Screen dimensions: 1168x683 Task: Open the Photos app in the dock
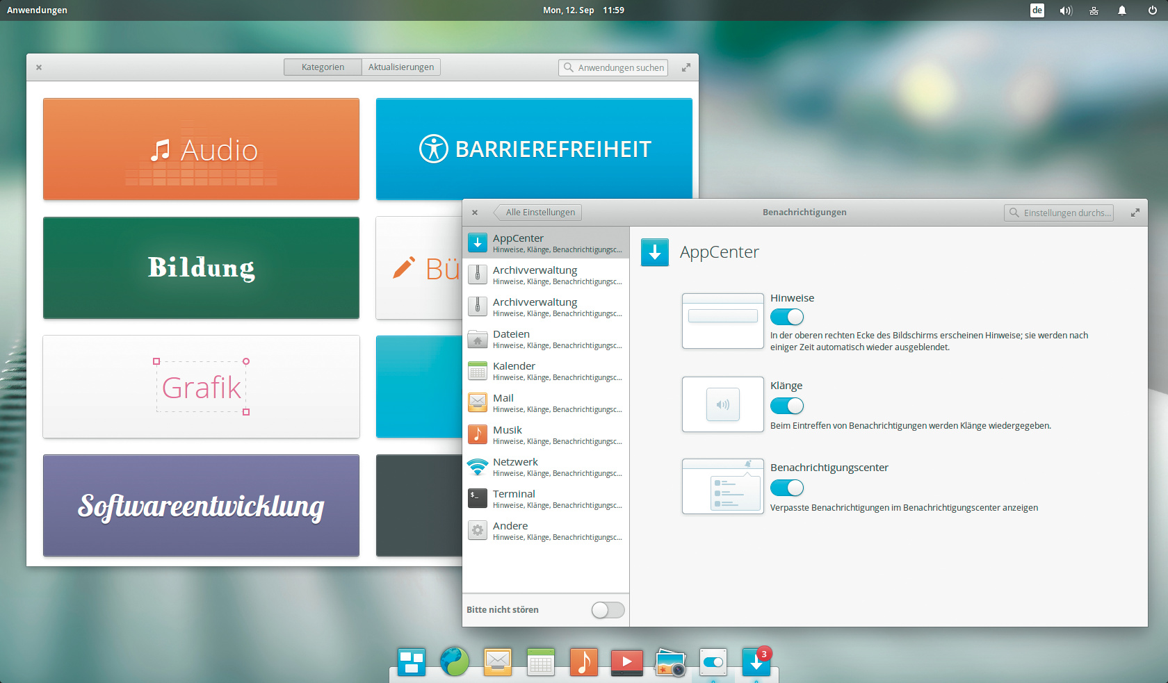pyautogui.click(x=670, y=662)
